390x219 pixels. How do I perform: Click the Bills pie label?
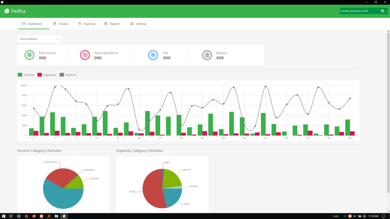167,163
